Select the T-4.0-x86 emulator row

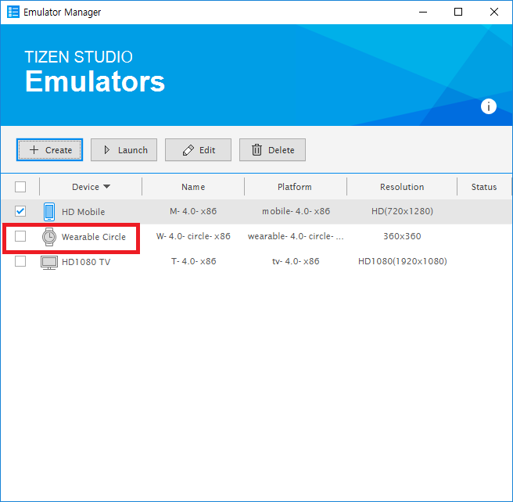(x=193, y=262)
